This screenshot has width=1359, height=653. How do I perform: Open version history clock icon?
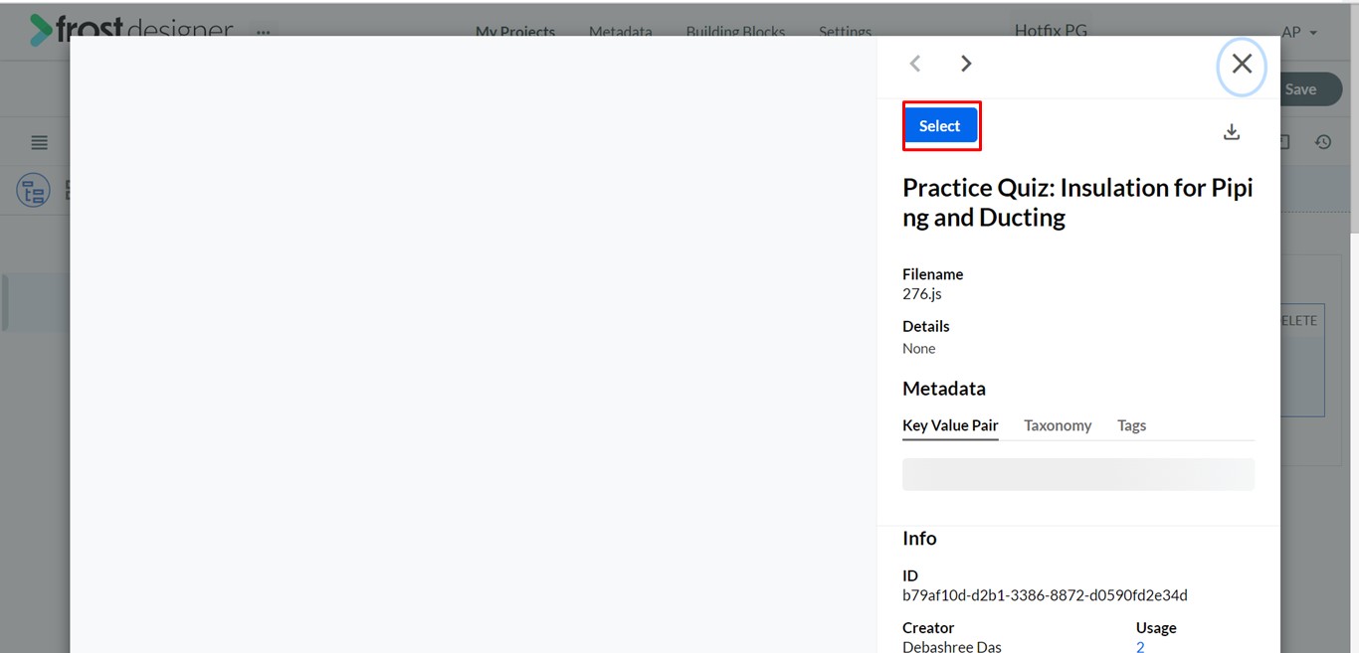[1323, 142]
